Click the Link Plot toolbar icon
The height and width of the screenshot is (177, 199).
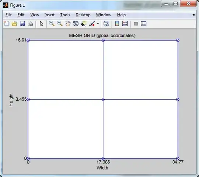click(x=106, y=24)
